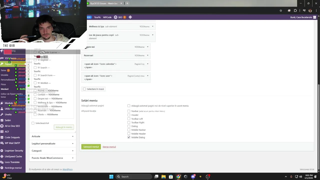Switch to the RyuCK123 Stream browser tab
Viewport: 320px width, 180px height.
[104, 3]
